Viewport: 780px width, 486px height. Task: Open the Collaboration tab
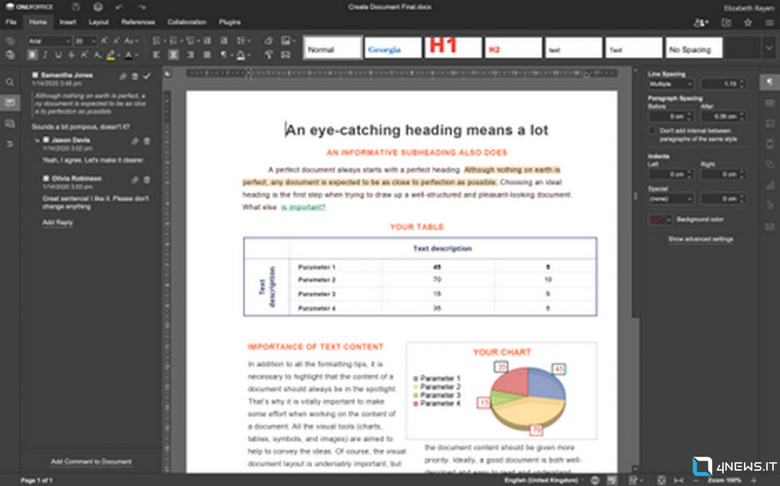click(187, 22)
